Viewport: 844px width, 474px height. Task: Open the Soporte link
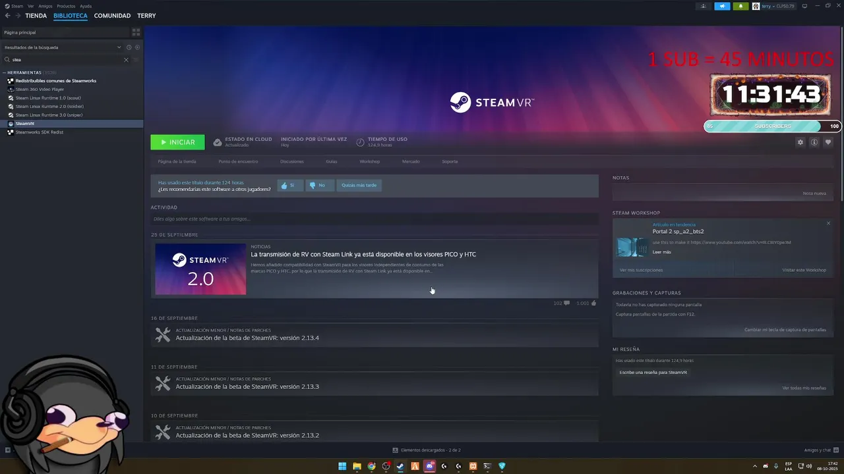(450, 161)
